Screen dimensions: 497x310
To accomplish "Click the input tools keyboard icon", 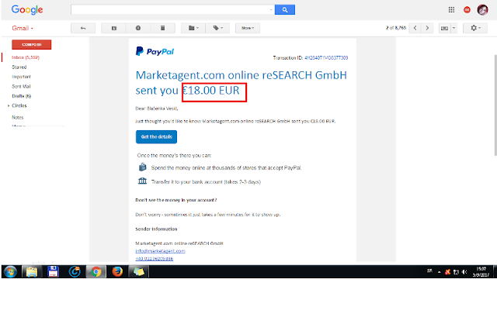I will click(444, 28).
